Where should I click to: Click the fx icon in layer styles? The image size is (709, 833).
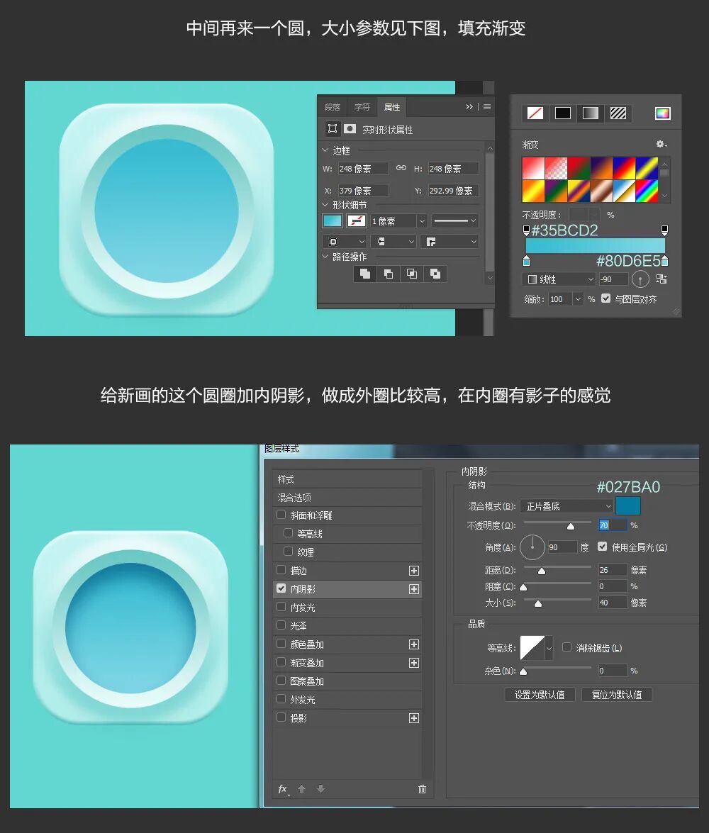click(283, 789)
